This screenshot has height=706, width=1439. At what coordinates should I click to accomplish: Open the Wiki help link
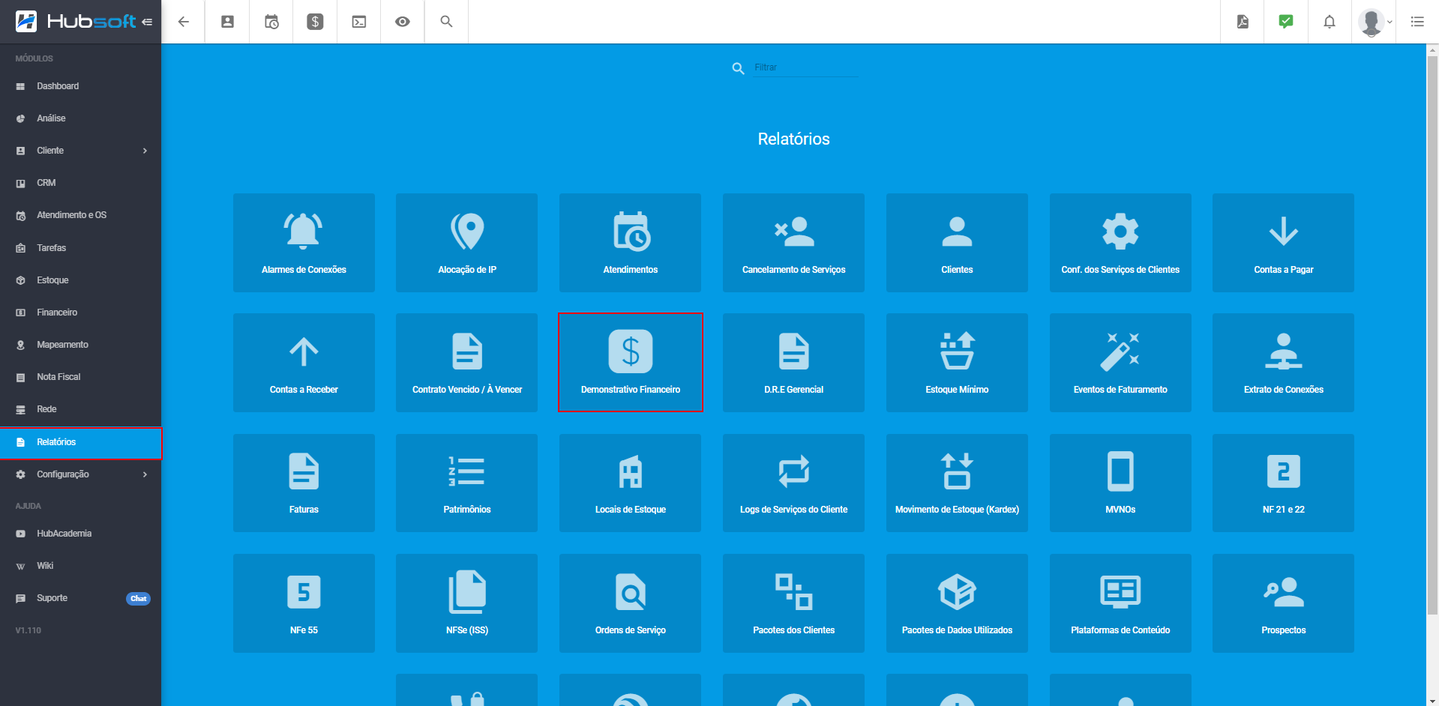(80, 566)
